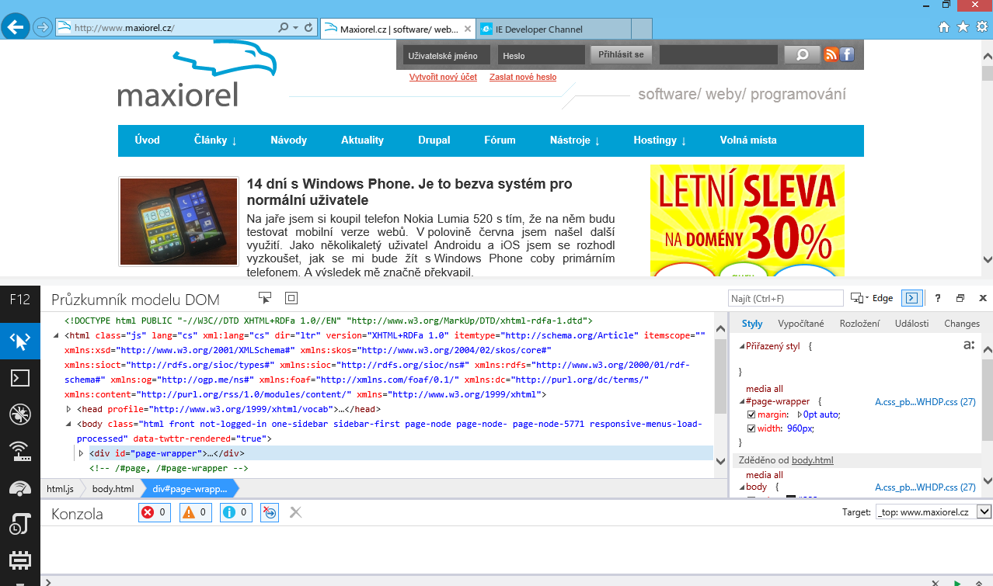Open A.css_pb...WHDP.css link for #page-wrapper
This screenshot has width=993, height=586.
(925, 401)
